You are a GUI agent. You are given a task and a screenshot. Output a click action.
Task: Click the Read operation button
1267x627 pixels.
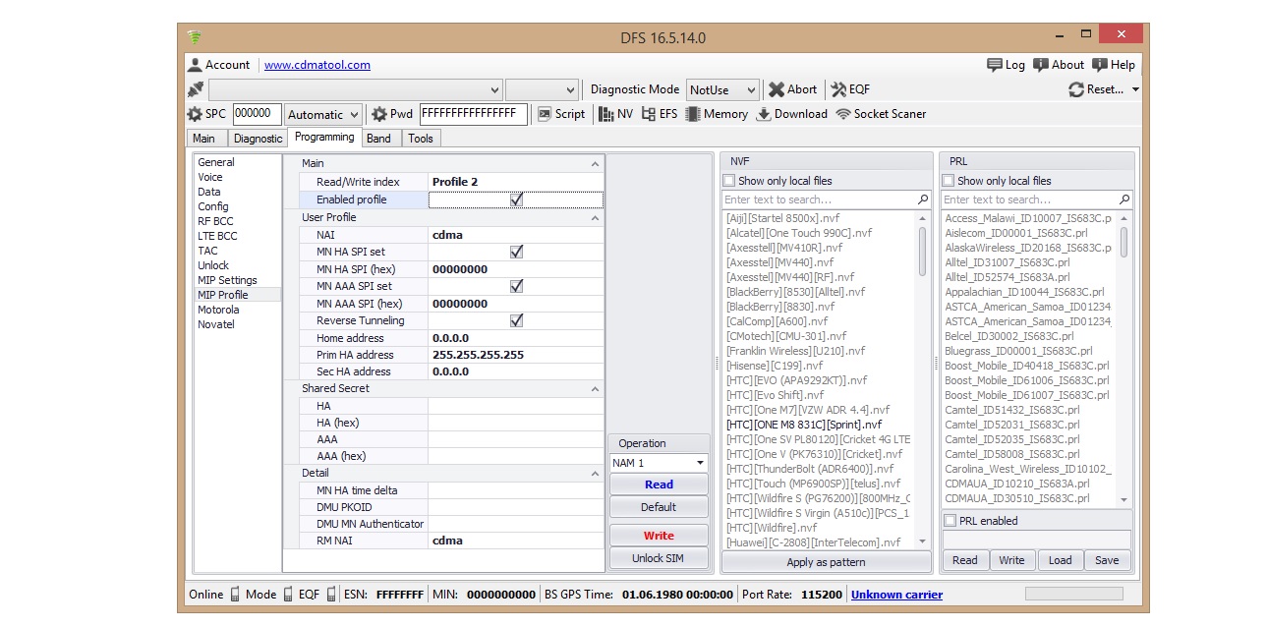tap(659, 484)
